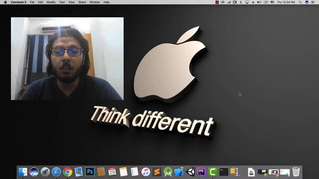Launch Adobe Photoshop from the Dock
Viewport: 319px width, 179px height.
[90, 172]
